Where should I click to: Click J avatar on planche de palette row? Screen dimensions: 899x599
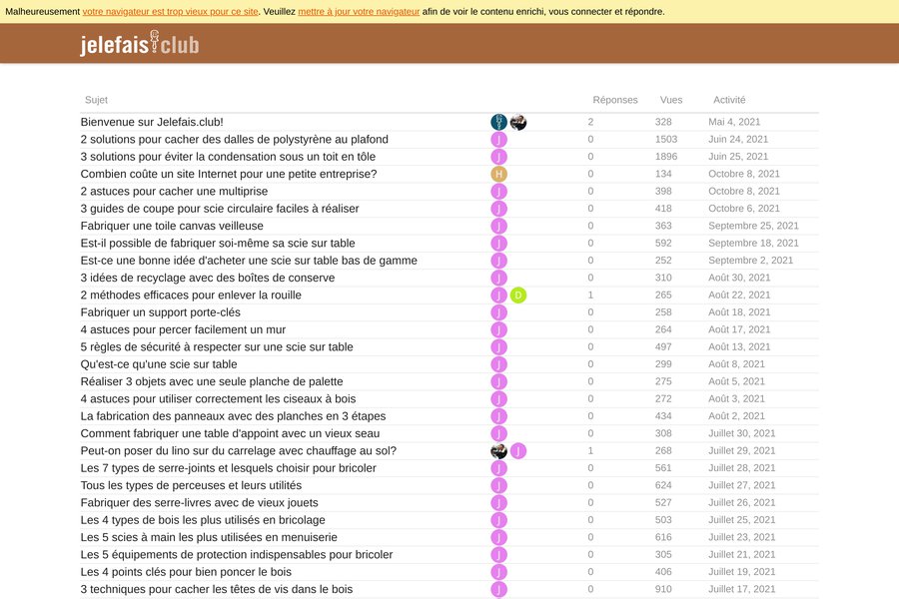click(498, 381)
